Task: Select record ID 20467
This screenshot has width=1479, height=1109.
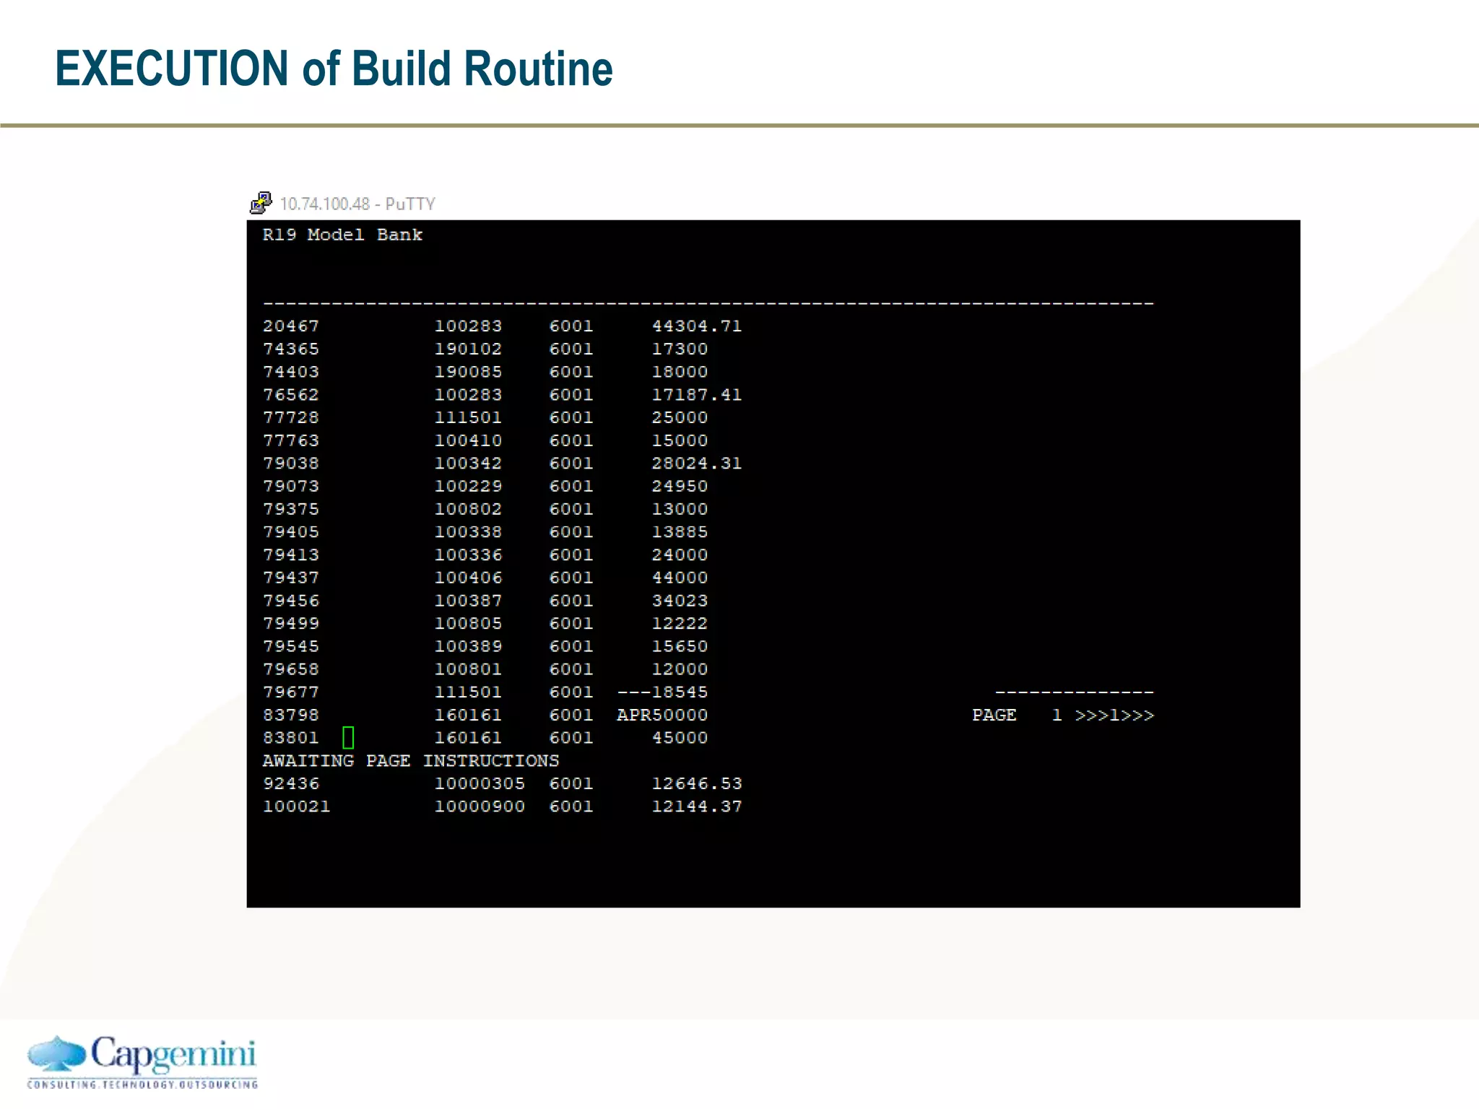Action: point(291,326)
